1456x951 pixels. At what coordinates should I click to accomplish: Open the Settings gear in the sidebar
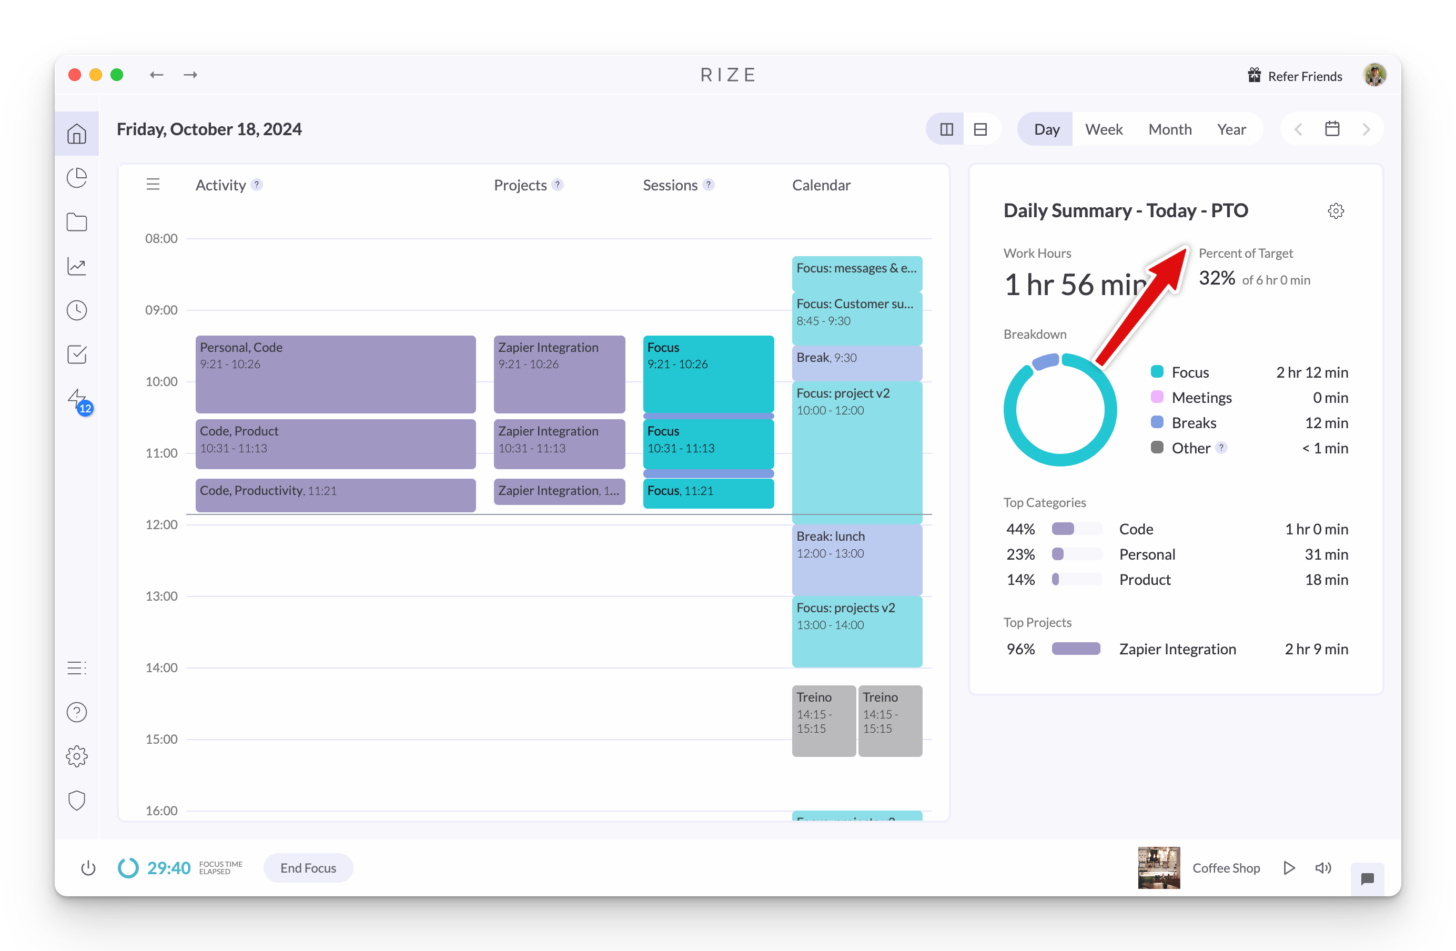tap(76, 756)
